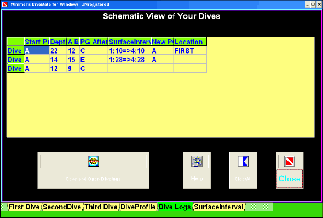Select the third Dive row header
323x218 pixels.
(16, 68)
